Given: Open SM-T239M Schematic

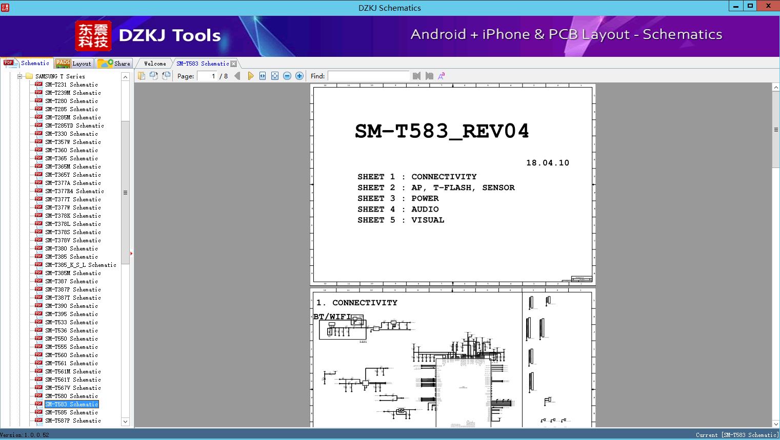Looking at the screenshot, I should click(x=73, y=93).
